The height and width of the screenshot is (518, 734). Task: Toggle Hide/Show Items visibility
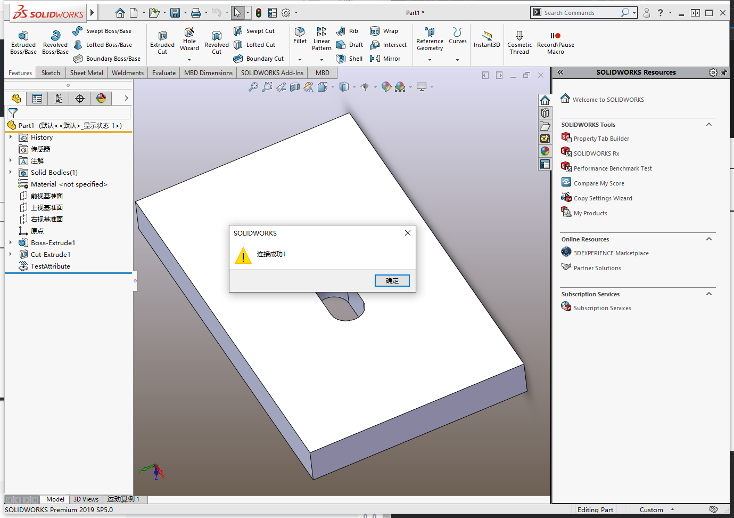point(365,86)
